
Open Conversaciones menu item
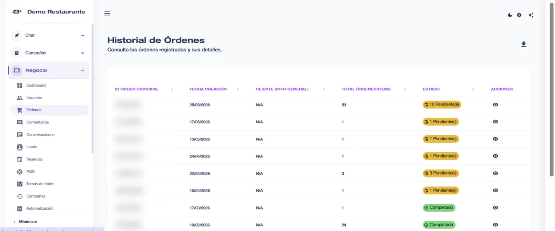[50, 134]
